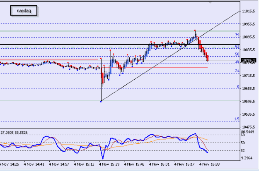The image size is (259, 171).
Task: Click the nasdaq label box
Action: tap(24, 11)
